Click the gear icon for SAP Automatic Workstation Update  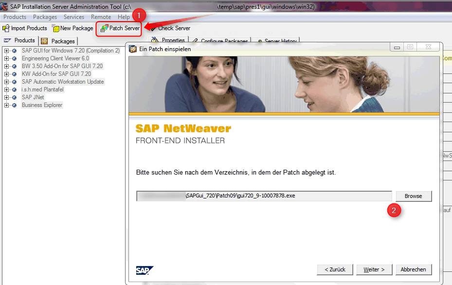(x=14, y=82)
